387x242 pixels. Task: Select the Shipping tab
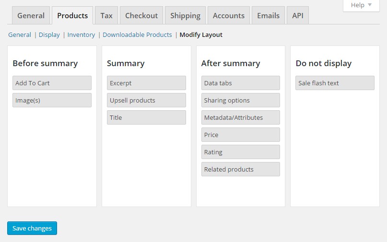pyautogui.click(x=185, y=15)
